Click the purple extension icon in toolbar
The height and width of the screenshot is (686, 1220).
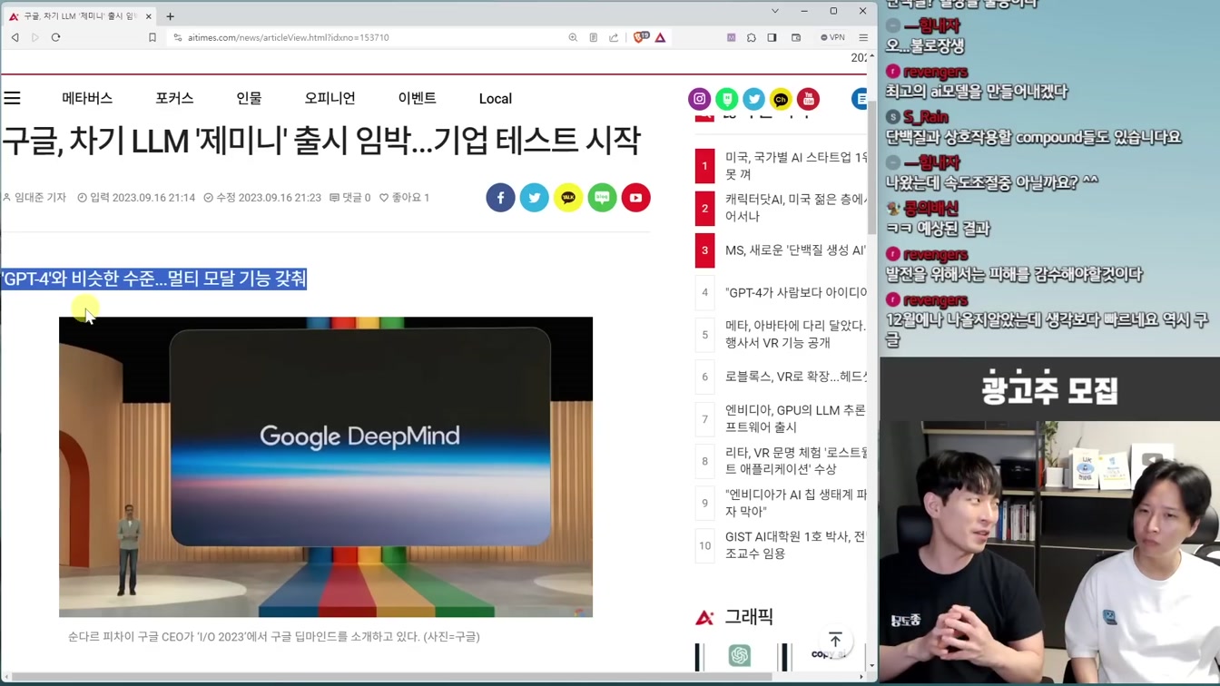(731, 38)
